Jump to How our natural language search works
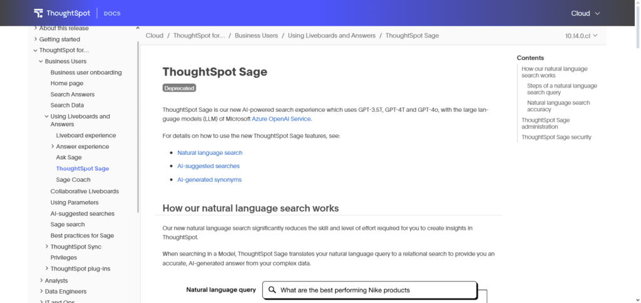Viewport: 641px width, 303px height. 555,72
